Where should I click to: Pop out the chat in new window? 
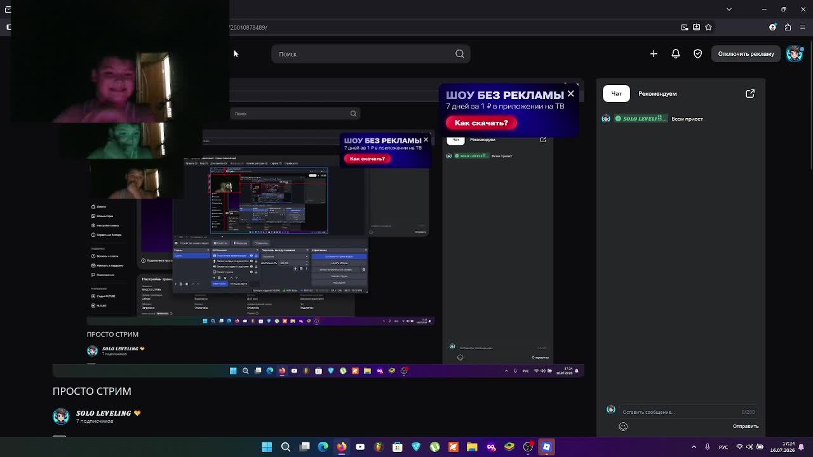(750, 93)
